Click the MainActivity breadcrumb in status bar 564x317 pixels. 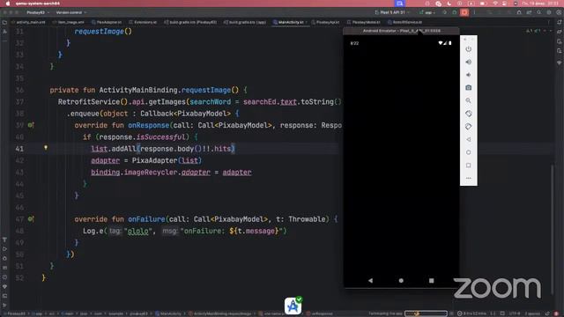(x=169, y=313)
